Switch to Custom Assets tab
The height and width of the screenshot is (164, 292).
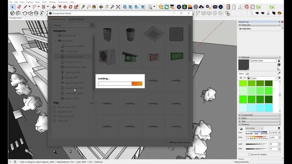pos(76,19)
